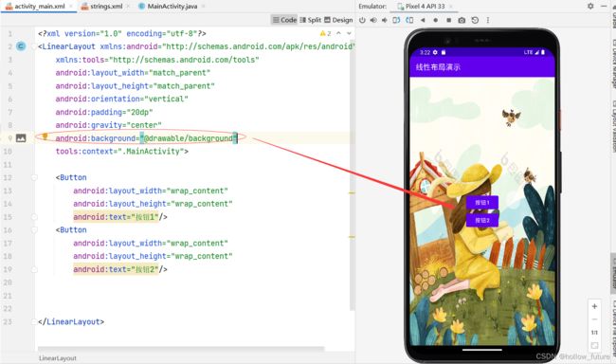Rotate emulator right icon
Viewport: 616px width, 364px height.
[x=409, y=20]
